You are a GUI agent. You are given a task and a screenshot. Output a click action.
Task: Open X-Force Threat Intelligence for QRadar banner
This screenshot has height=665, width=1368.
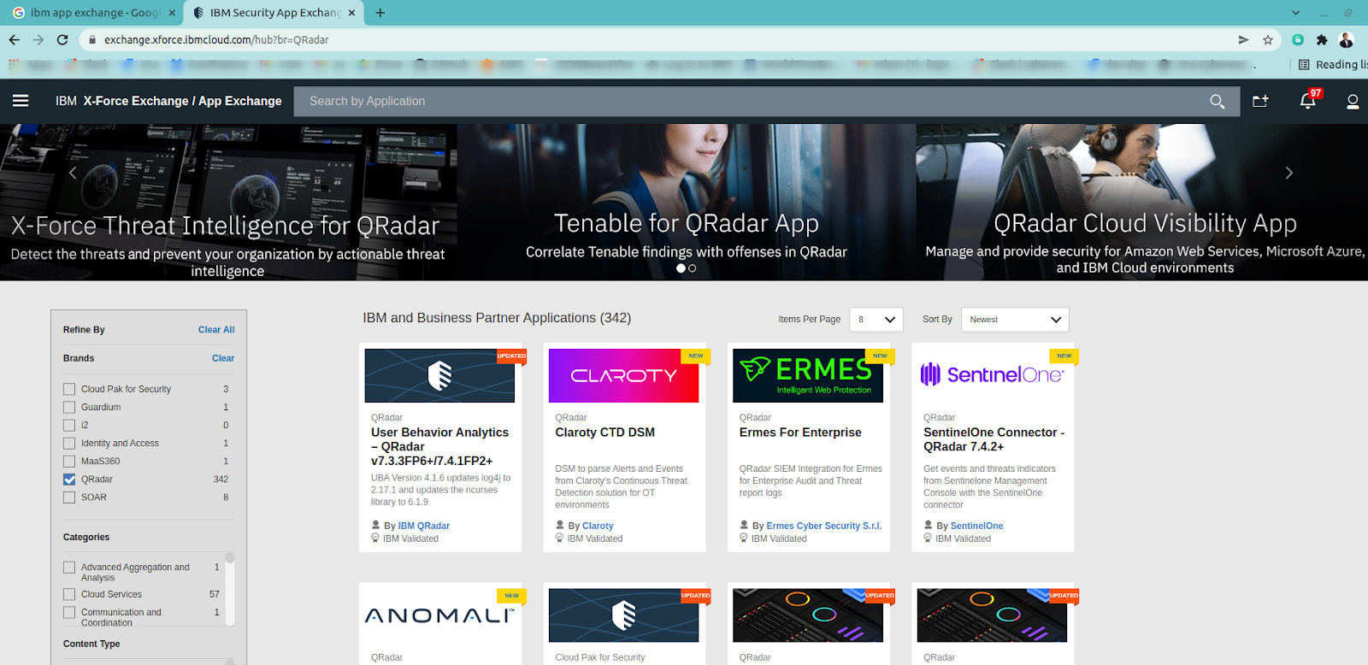228,203
